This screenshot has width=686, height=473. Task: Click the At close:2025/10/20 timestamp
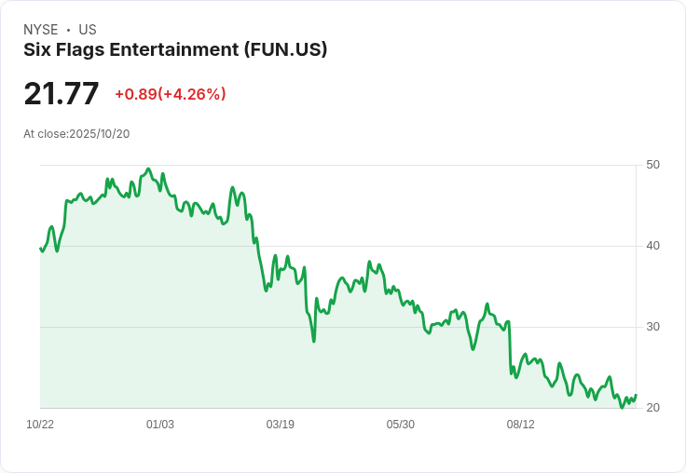coord(76,134)
